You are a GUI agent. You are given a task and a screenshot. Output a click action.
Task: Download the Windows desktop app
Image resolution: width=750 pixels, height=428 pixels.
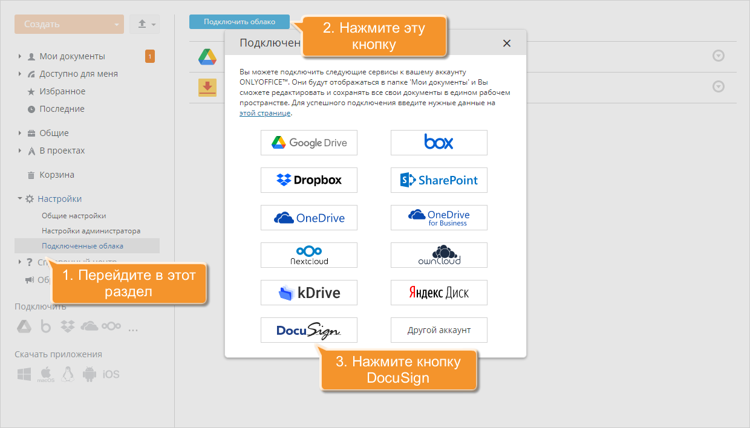tap(24, 374)
